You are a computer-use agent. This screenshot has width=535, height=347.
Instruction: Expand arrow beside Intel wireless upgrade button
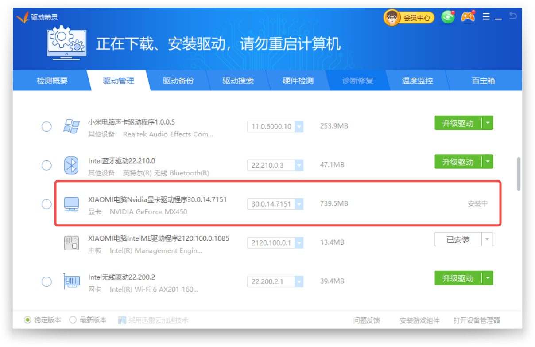coord(488,278)
